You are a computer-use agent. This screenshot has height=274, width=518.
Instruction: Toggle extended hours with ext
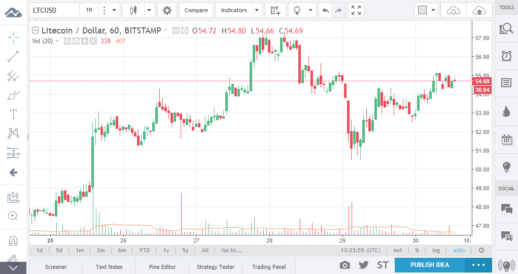point(398,250)
